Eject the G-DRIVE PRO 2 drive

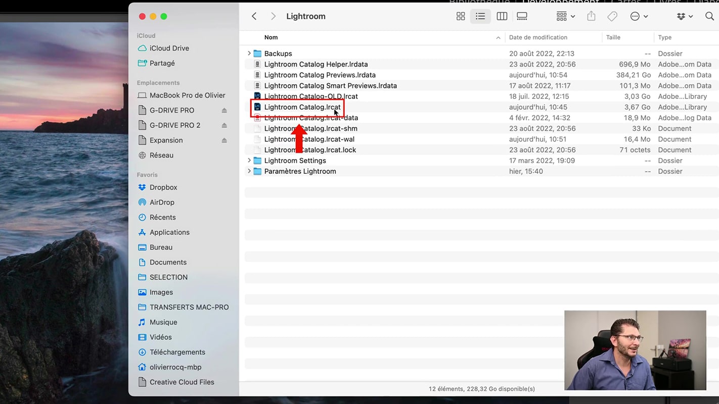(x=224, y=125)
